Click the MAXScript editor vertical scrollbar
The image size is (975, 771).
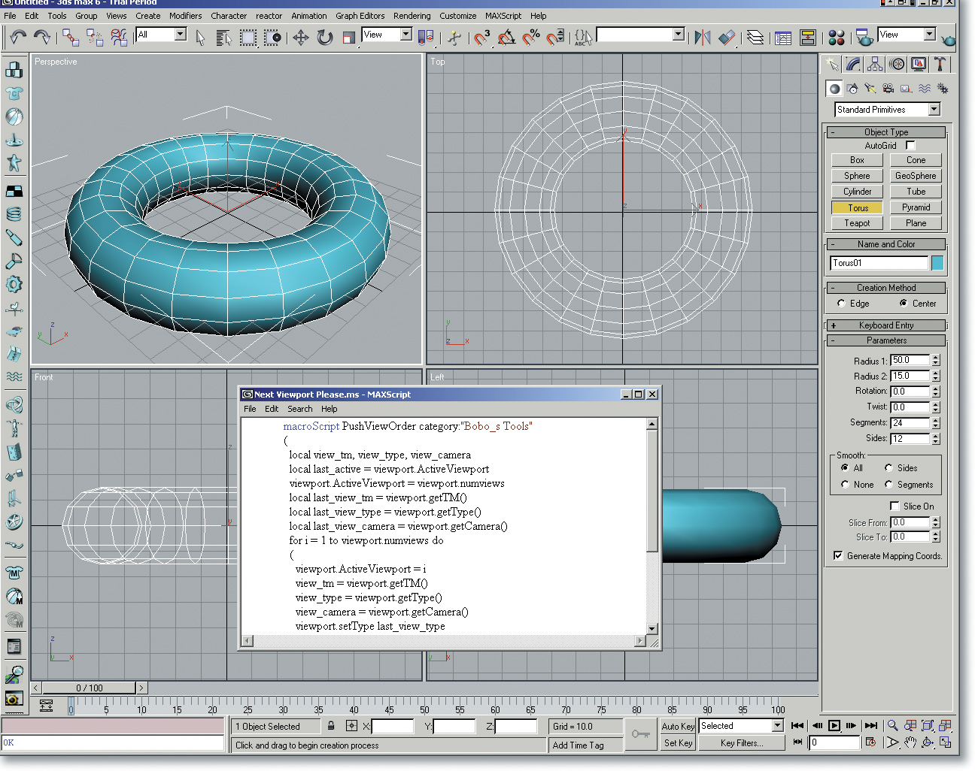tap(652, 527)
